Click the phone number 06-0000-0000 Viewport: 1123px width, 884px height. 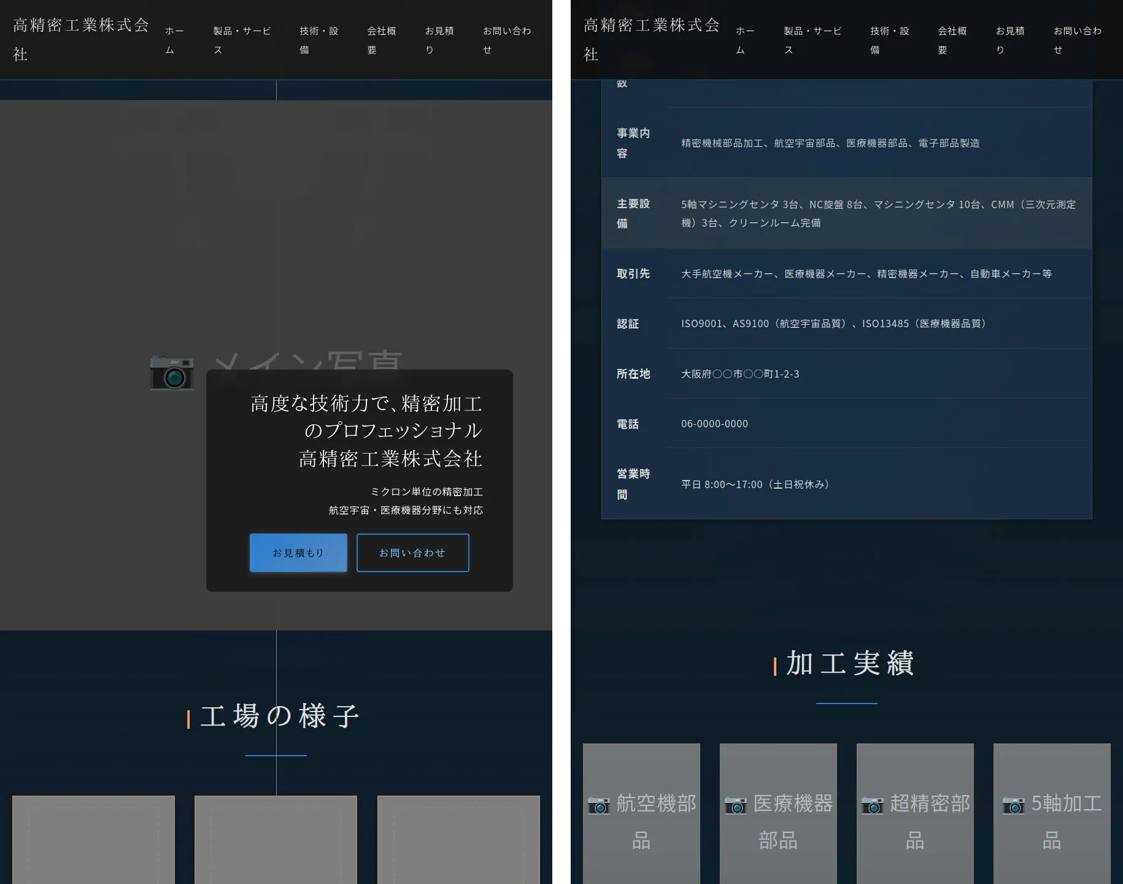coord(714,423)
